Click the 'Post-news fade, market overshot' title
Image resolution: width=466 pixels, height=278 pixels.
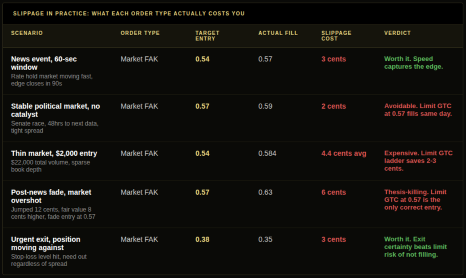click(51, 196)
